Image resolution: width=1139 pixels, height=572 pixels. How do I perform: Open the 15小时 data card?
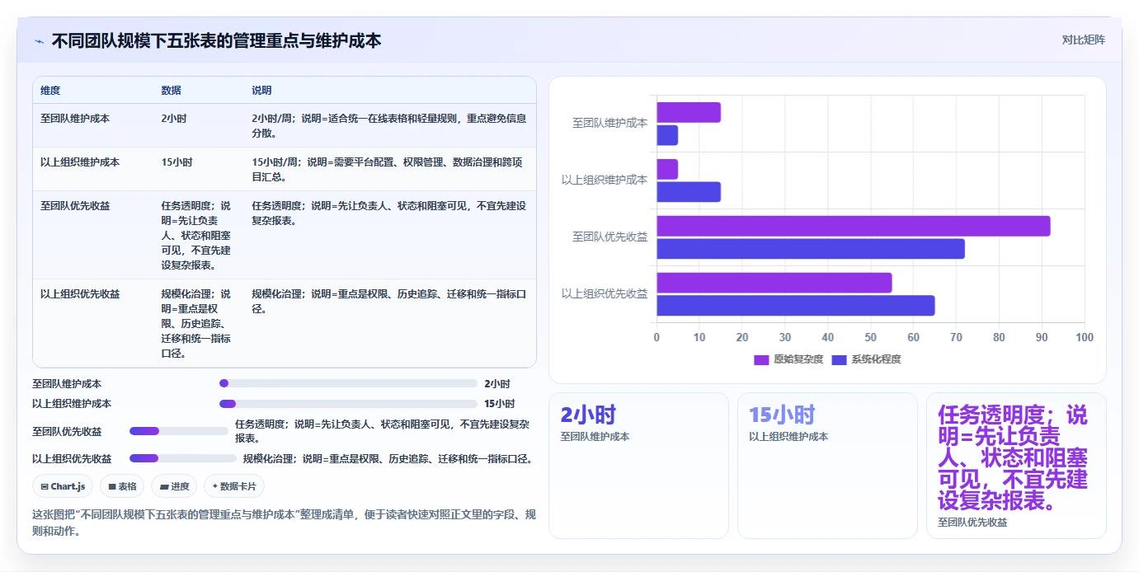click(827, 466)
